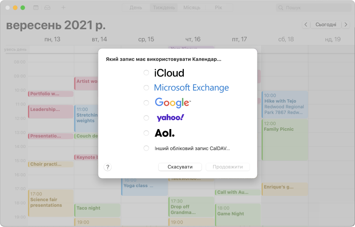The image size is (355, 227).
Task: Choose the yahoo! account radio button
Action: 146,118
